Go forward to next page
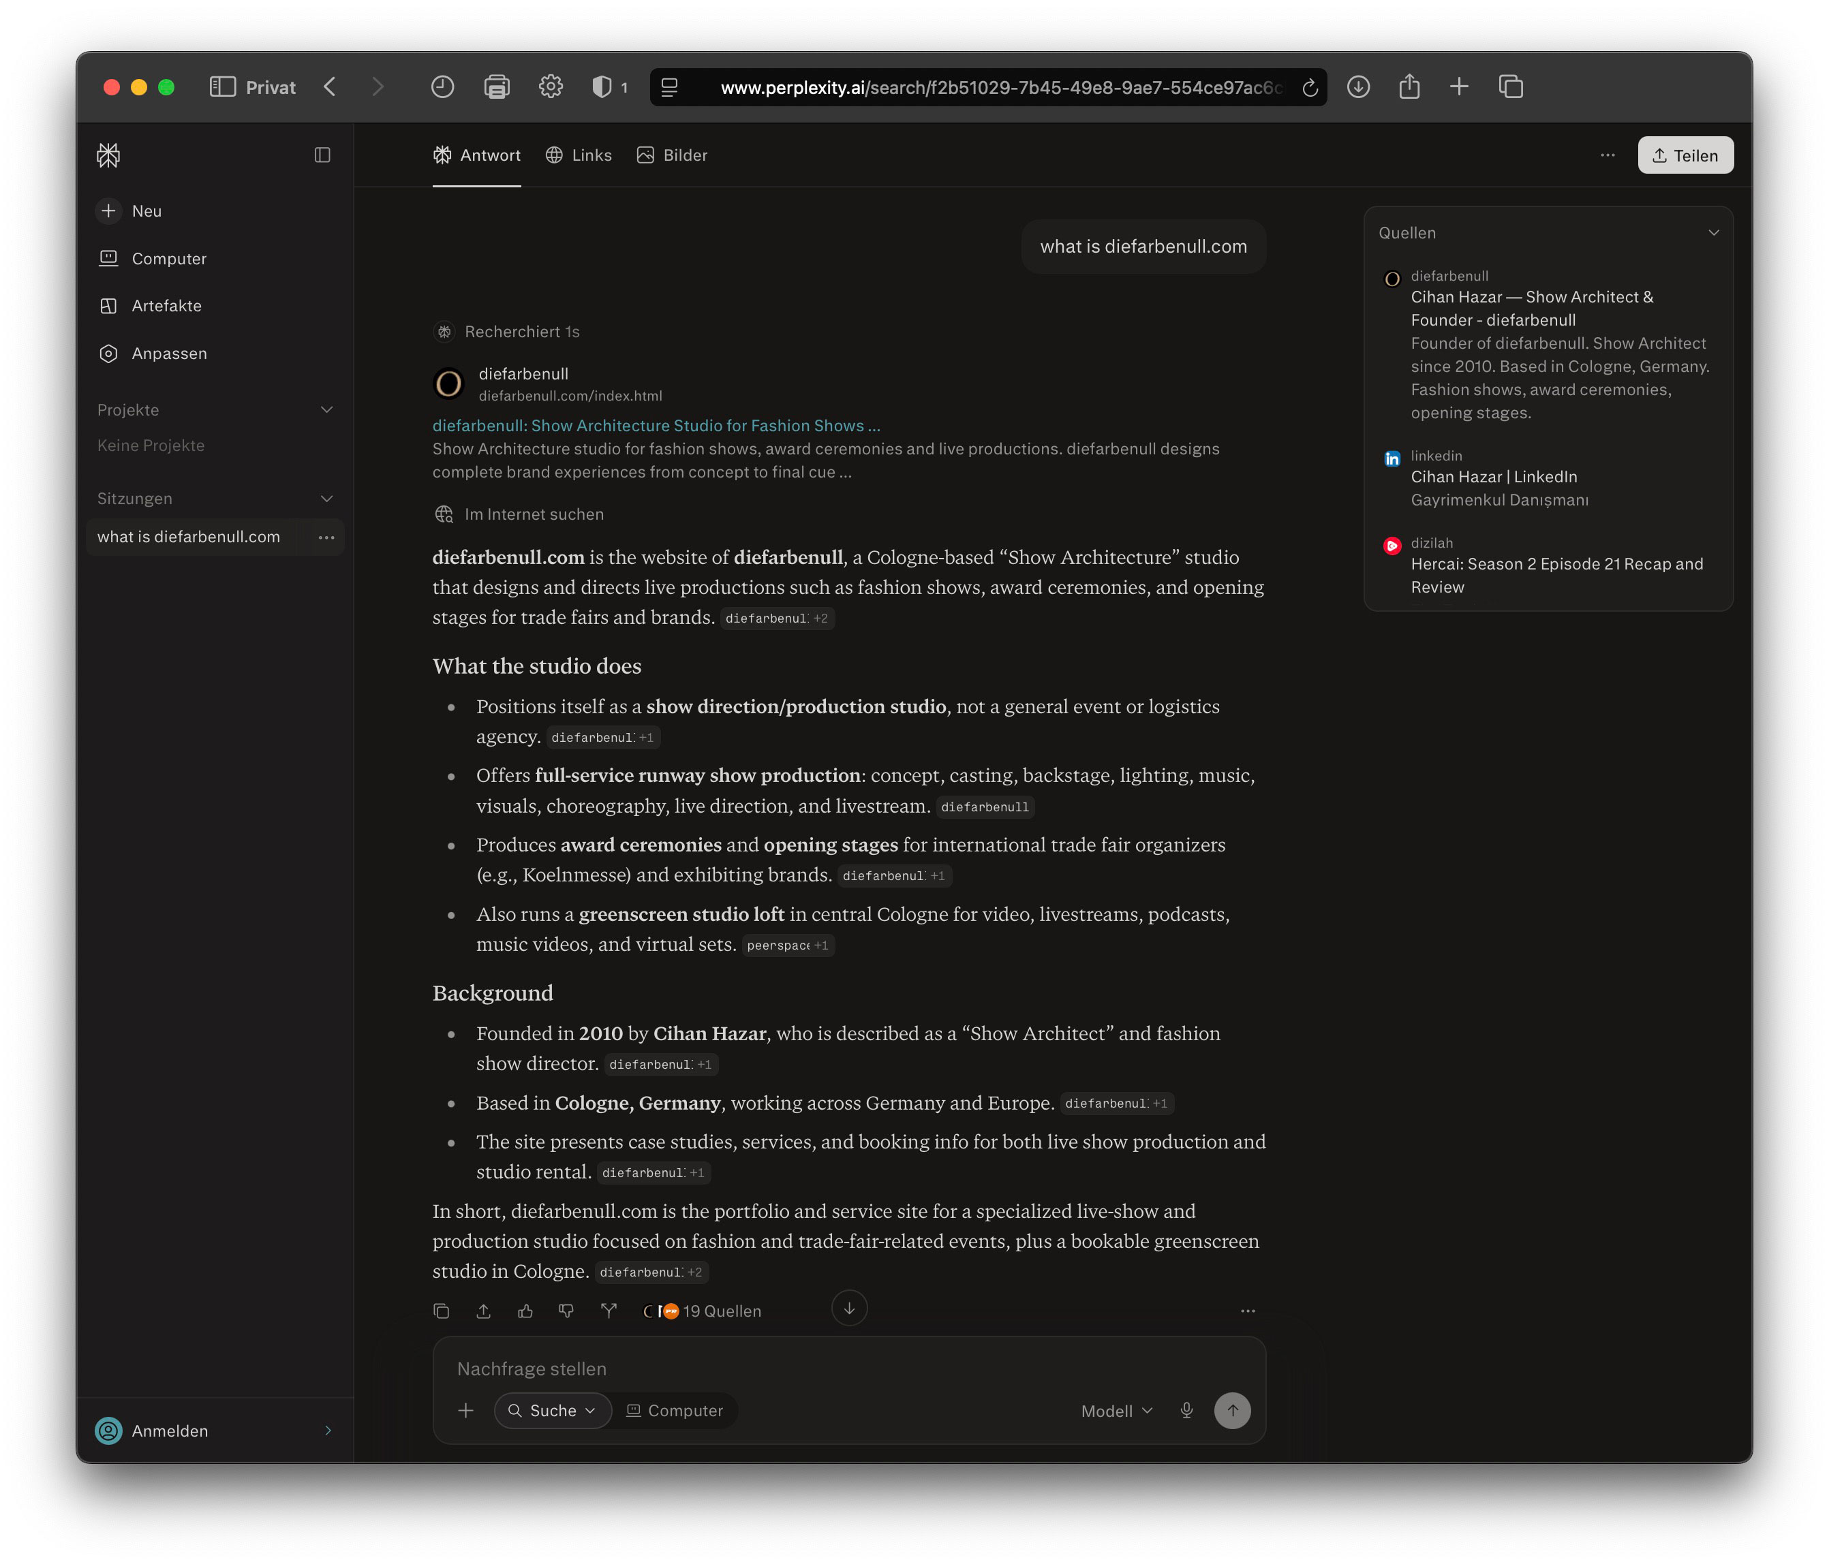The image size is (1829, 1564). point(378,87)
